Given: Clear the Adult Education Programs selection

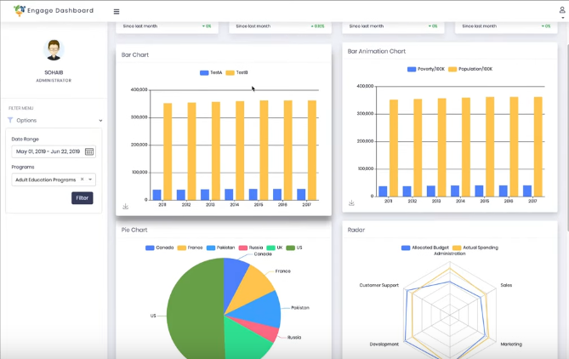Looking at the screenshot, I should 82,179.
